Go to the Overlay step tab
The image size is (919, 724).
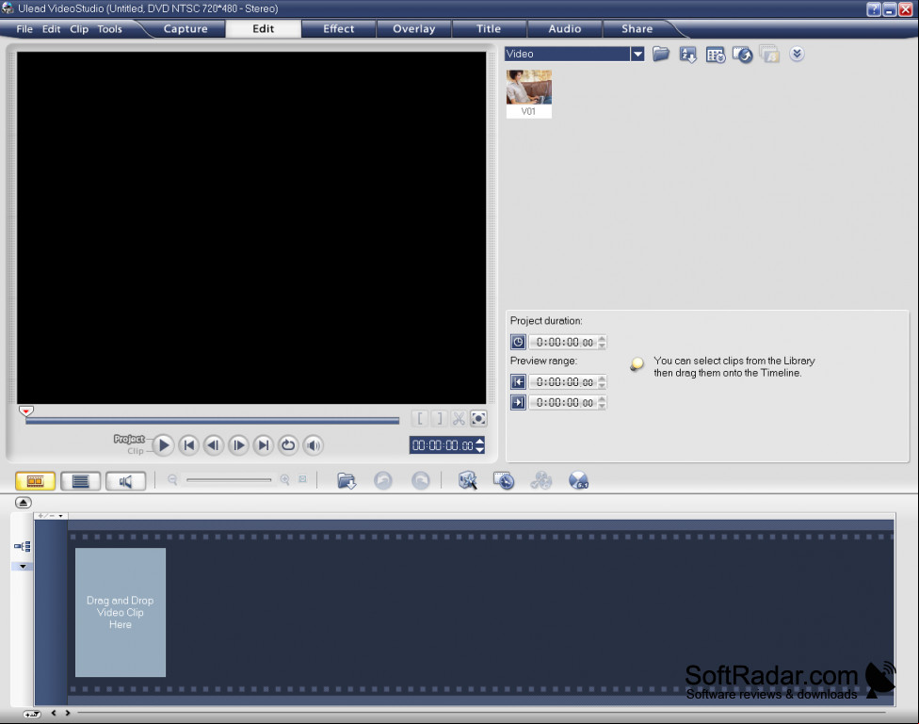pyautogui.click(x=413, y=29)
